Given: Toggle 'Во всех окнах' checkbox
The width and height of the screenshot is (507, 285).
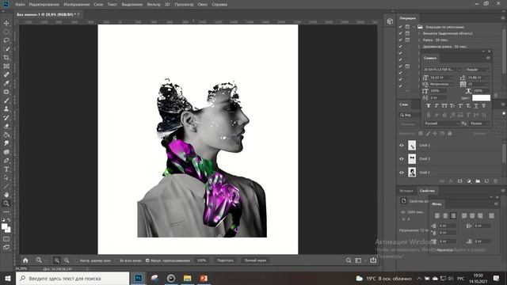Looking at the screenshot, I should tap(116, 260).
